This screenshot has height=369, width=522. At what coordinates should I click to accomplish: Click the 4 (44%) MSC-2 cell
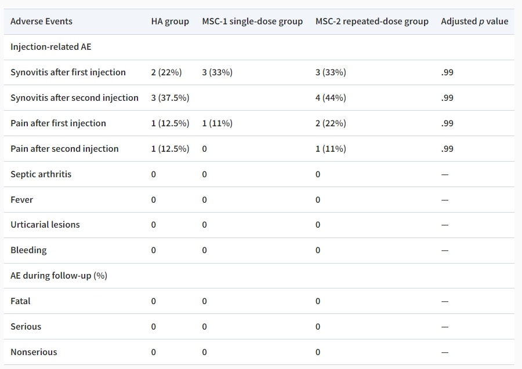[x=331, y=98]
